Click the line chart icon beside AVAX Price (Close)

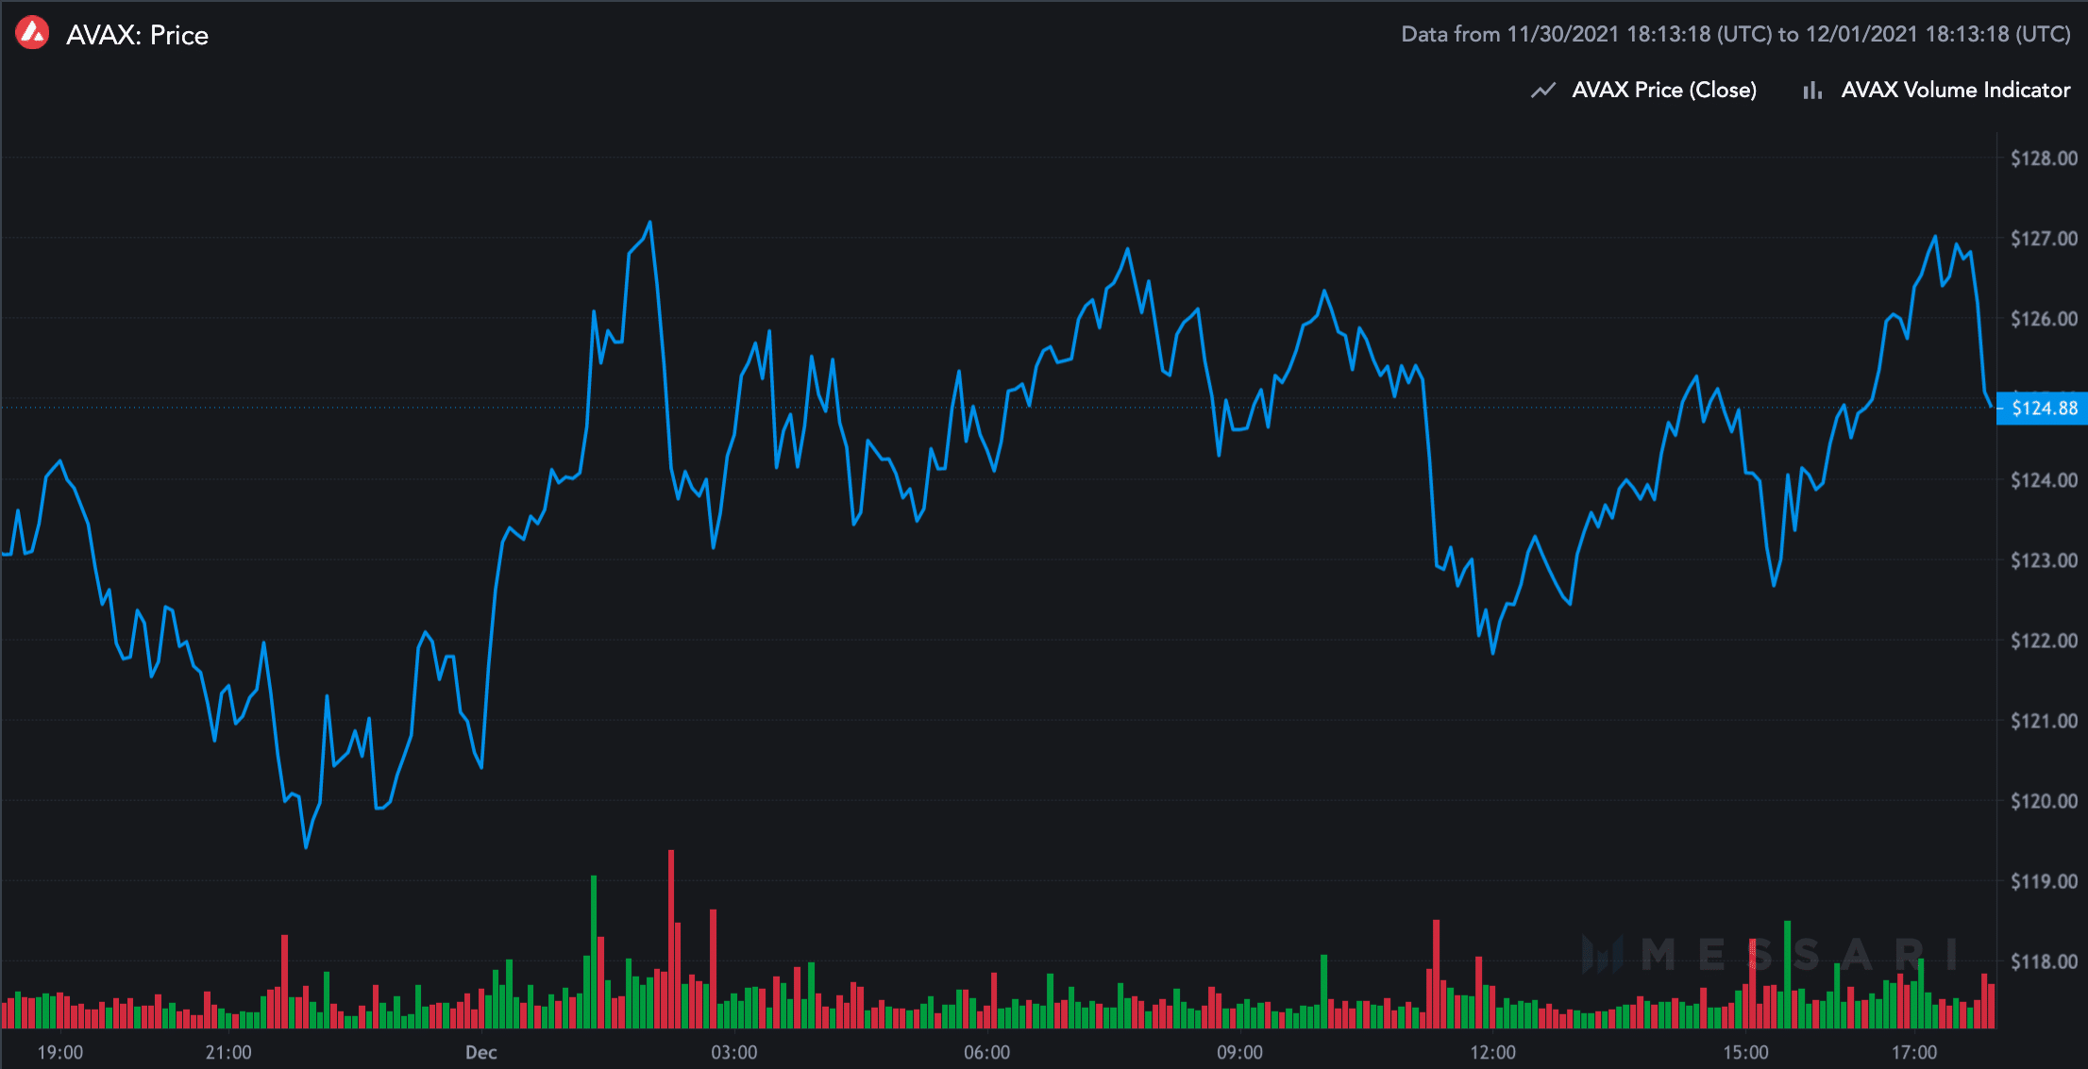click(x=1543, y=91)
